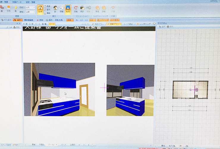220x149 pixels.
Task: Close the パース2 sheet tab
Action: click(x=56, y=145)
